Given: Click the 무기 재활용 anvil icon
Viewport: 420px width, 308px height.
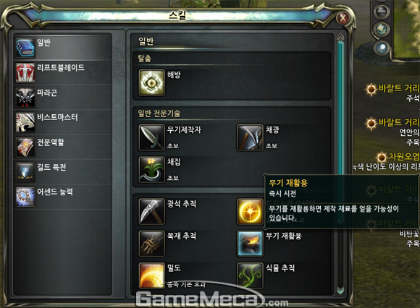Looking at the screenshot, I should click(250, 244).
